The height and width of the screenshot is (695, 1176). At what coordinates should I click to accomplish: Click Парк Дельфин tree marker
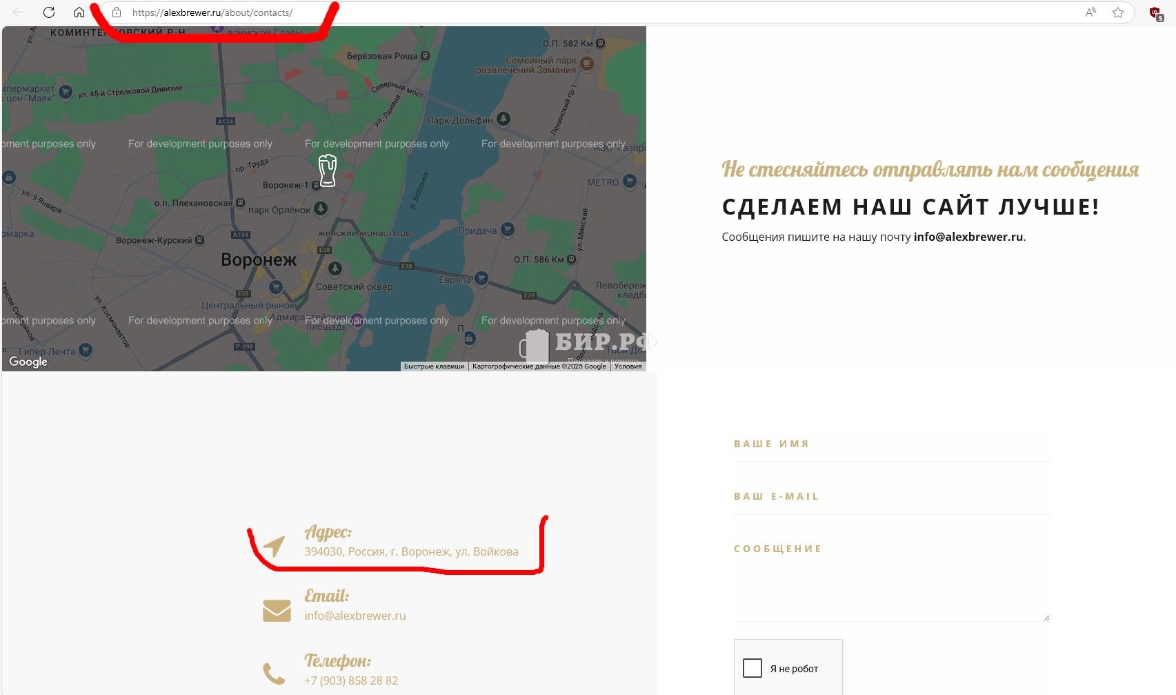click(504, 119)
